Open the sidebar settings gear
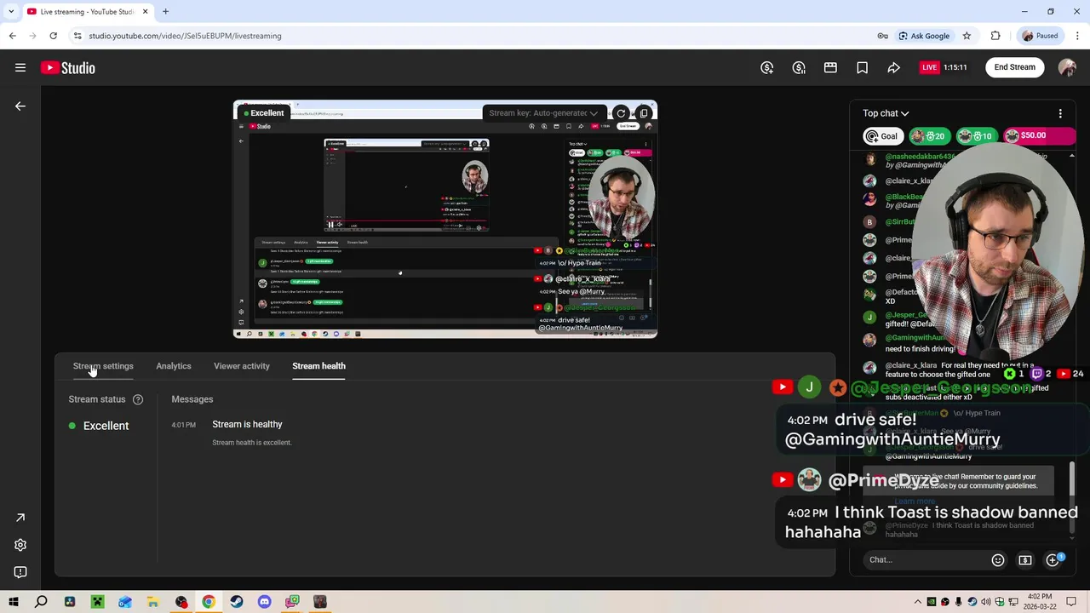 tap(20, 545)
